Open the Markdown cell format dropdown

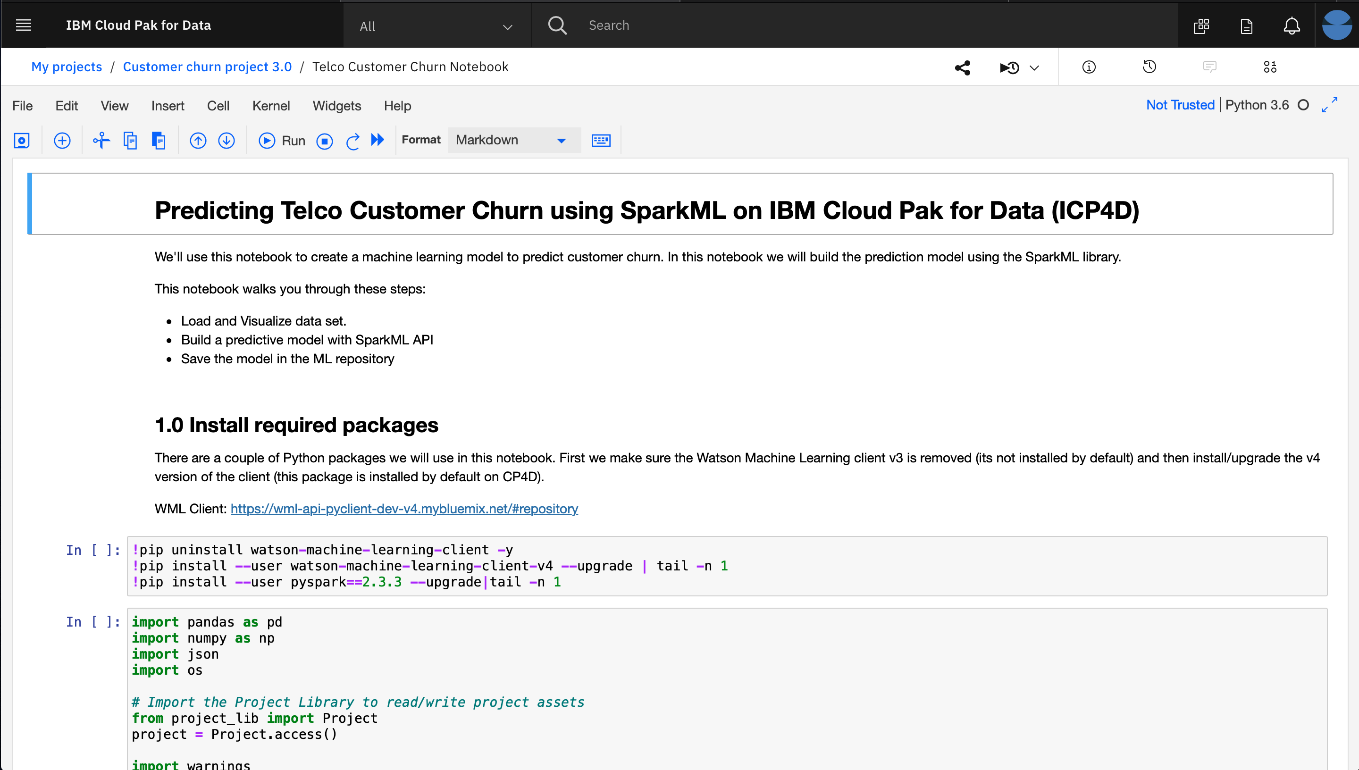pos(511,140)
